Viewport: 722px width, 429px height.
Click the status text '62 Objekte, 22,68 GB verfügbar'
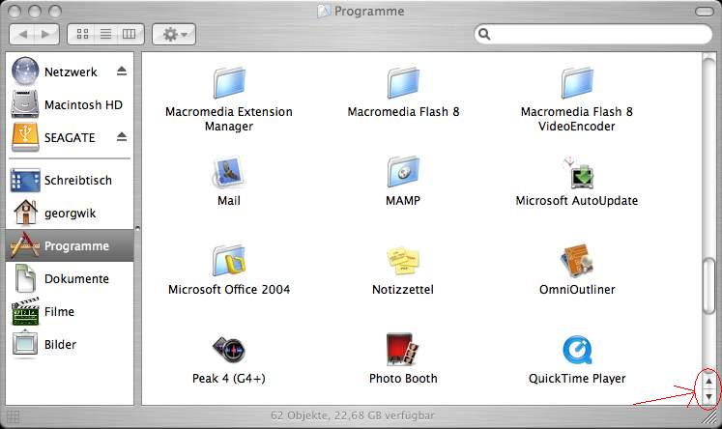tap(352, 415)
